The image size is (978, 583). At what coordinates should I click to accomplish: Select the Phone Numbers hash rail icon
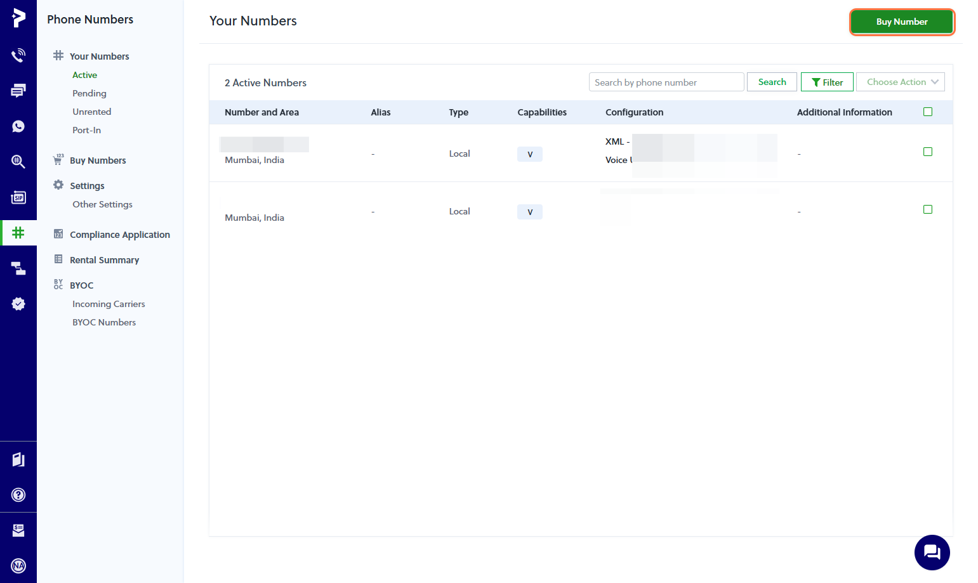click(18, 233)
